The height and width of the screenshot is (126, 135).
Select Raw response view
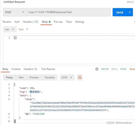21,77
